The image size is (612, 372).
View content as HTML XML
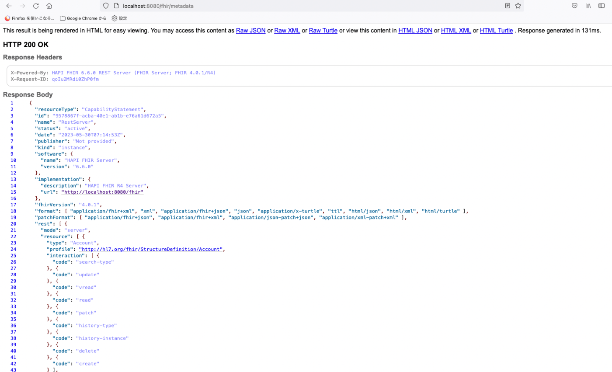click(456, 31)
